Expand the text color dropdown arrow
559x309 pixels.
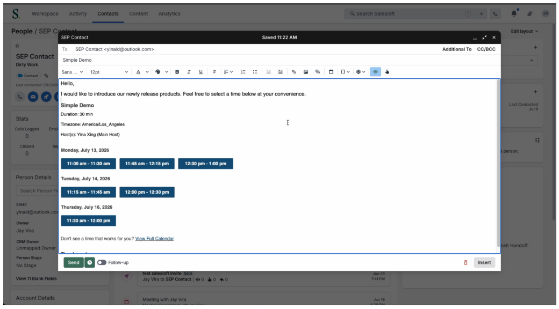coord(147,72)
